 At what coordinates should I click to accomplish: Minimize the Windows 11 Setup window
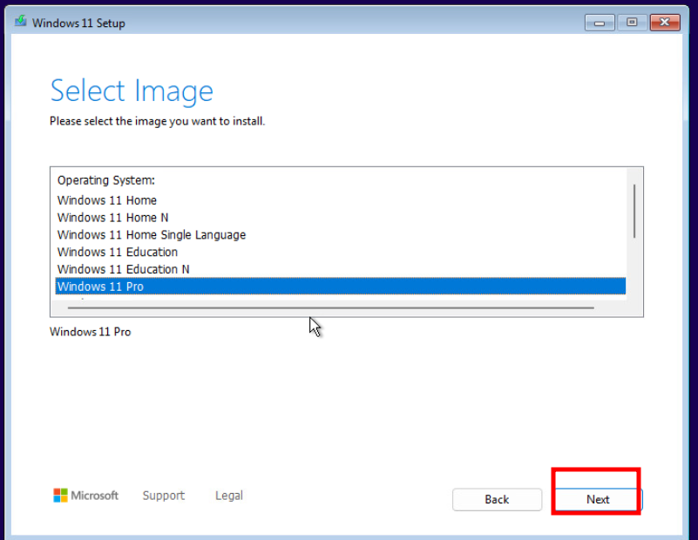[x=600, y=23]
